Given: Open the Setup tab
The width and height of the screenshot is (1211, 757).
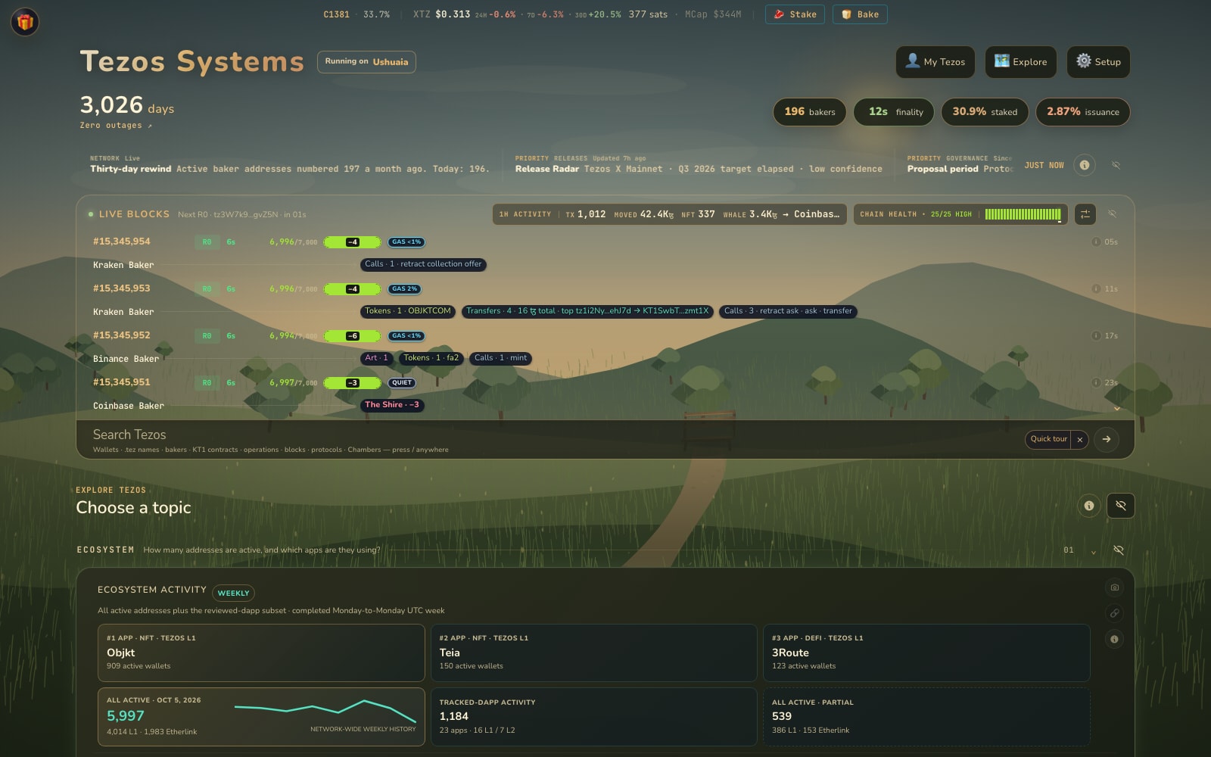Looking at the screenshot, I should [1098, 62].
